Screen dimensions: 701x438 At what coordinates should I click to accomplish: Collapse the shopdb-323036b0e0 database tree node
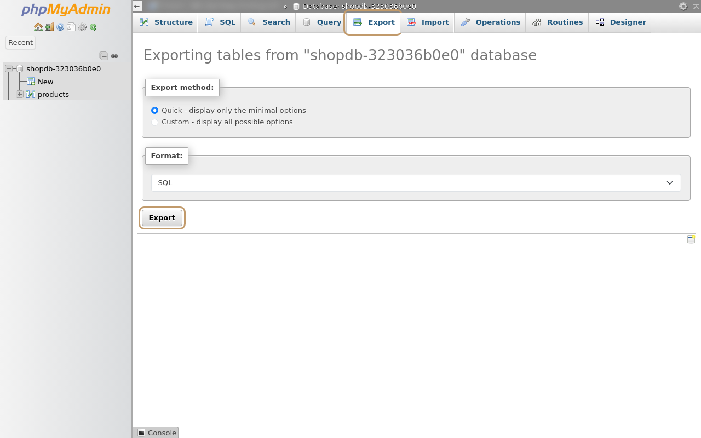[x=9, y=68]
